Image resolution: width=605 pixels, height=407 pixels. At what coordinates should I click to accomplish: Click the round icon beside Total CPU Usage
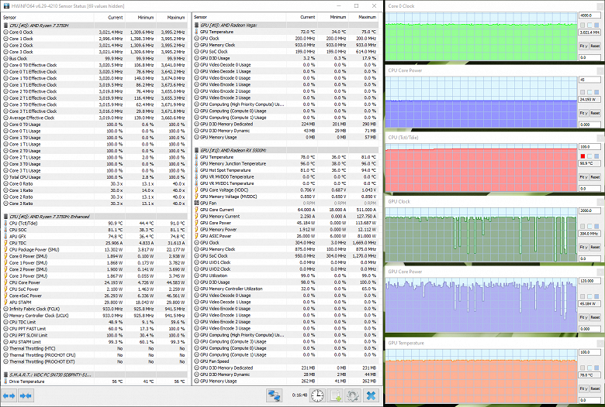coord(5,177)
